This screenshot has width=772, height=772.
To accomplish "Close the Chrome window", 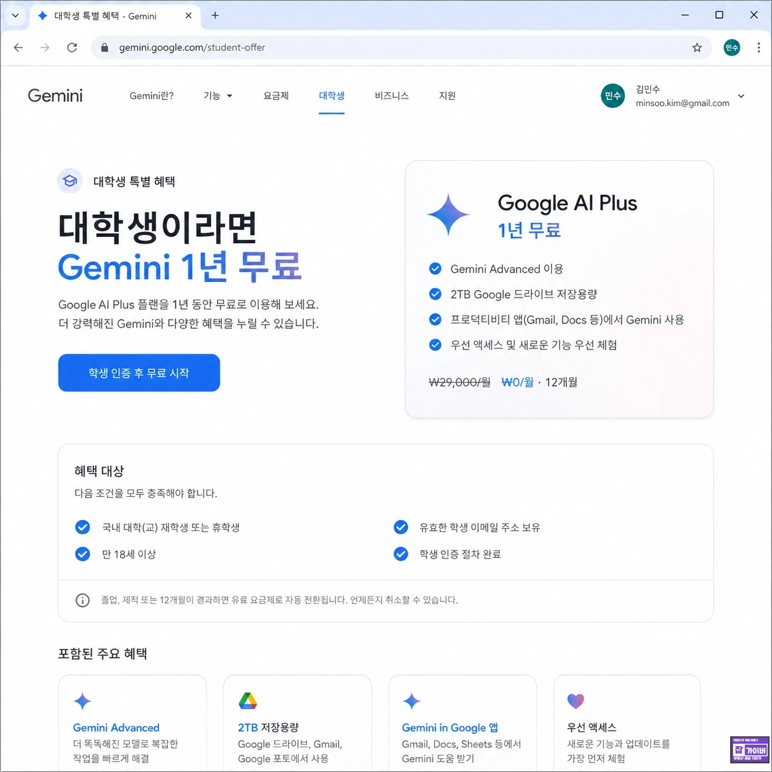I will pos(754,15).
